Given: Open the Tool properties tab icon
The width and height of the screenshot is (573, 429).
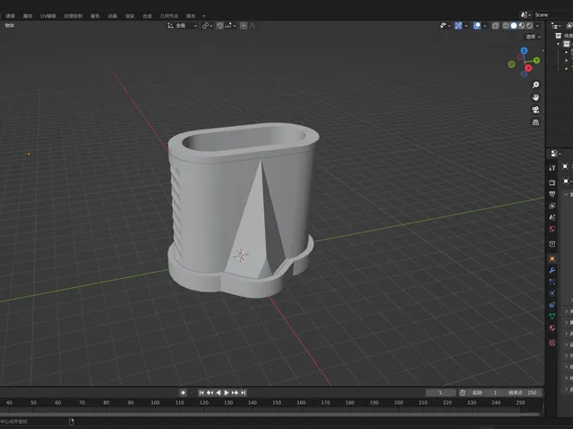Looking at the screenshot, I should tap(552, 168).
